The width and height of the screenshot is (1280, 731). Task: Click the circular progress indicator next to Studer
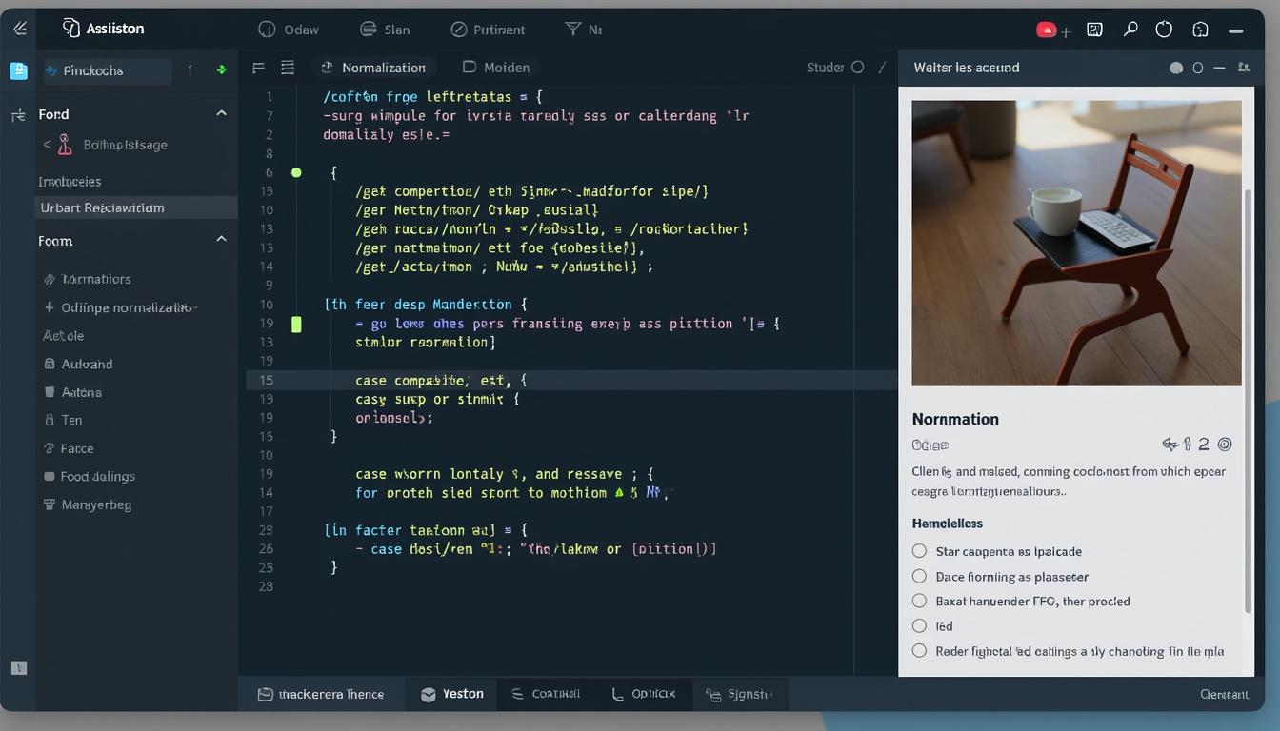856,67
